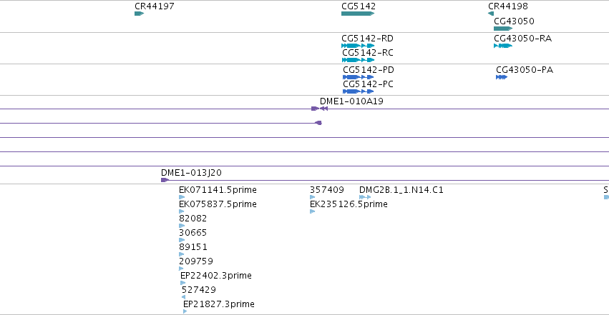The width and height of the screenshot is (609, 315).
Task: Click the 89151 feature label
Action: click(193, 247)
